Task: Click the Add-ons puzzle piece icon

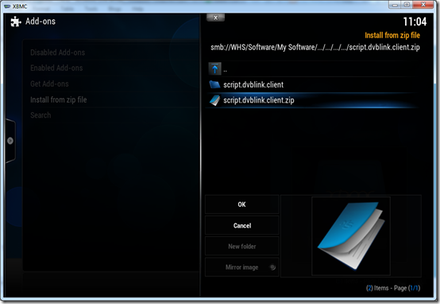Action: click(16, 21)
